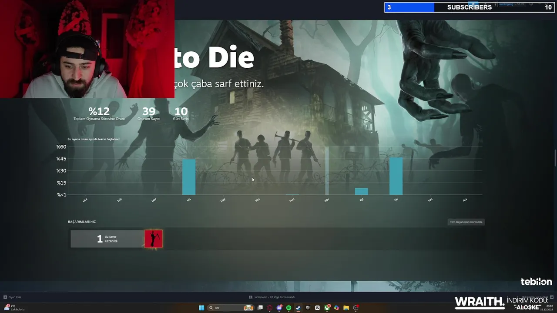Open CapCut from the taskbar
This screenshot has width=557, height=313.
(317, 308)
